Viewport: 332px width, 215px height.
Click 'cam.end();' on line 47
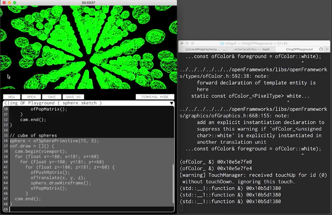click(x=28, y=199)
